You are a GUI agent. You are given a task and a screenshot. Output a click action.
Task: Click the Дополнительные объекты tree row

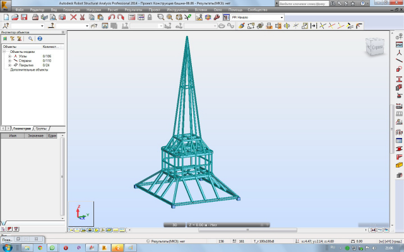point(29,70)
